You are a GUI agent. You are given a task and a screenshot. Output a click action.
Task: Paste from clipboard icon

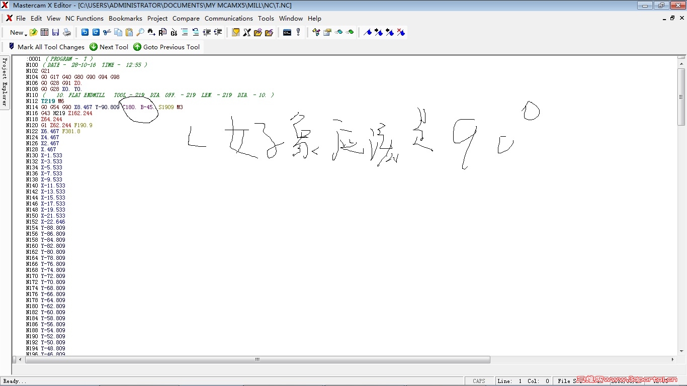tap(129, 32)
